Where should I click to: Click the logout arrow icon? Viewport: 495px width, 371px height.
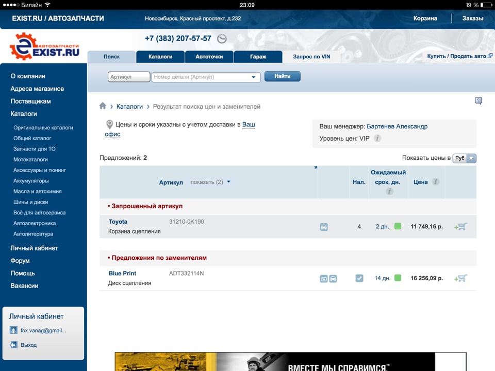tap(13, 345)
